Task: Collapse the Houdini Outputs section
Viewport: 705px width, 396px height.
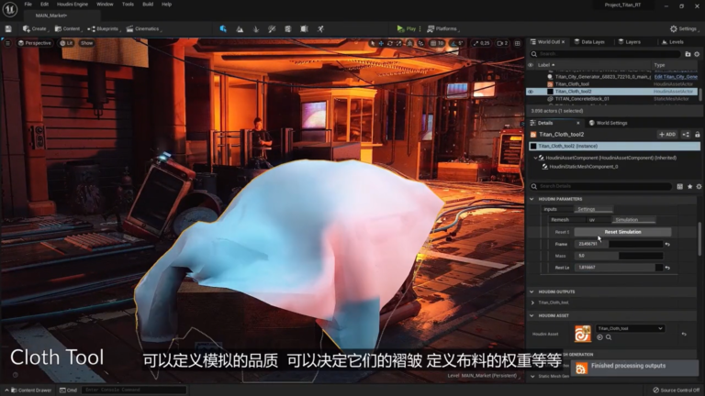Action: click(532, 291)
